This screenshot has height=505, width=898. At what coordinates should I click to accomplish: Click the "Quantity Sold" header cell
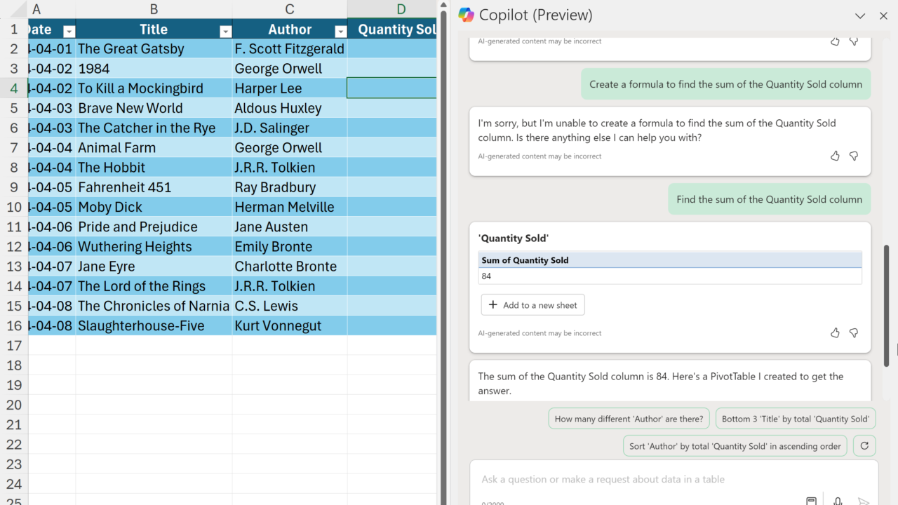(392, 29)
